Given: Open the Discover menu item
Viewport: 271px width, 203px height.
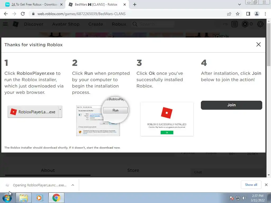Looking at the screenshot, I should click(34, 24).
